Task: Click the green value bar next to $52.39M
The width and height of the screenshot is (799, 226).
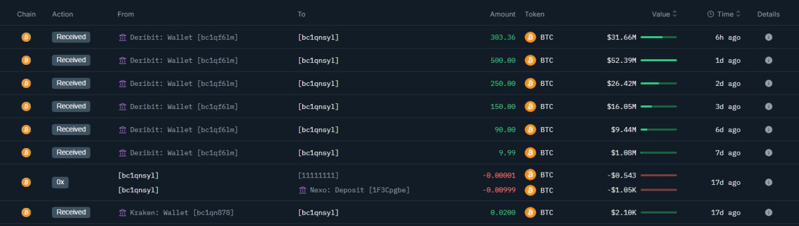Action: 659,60
